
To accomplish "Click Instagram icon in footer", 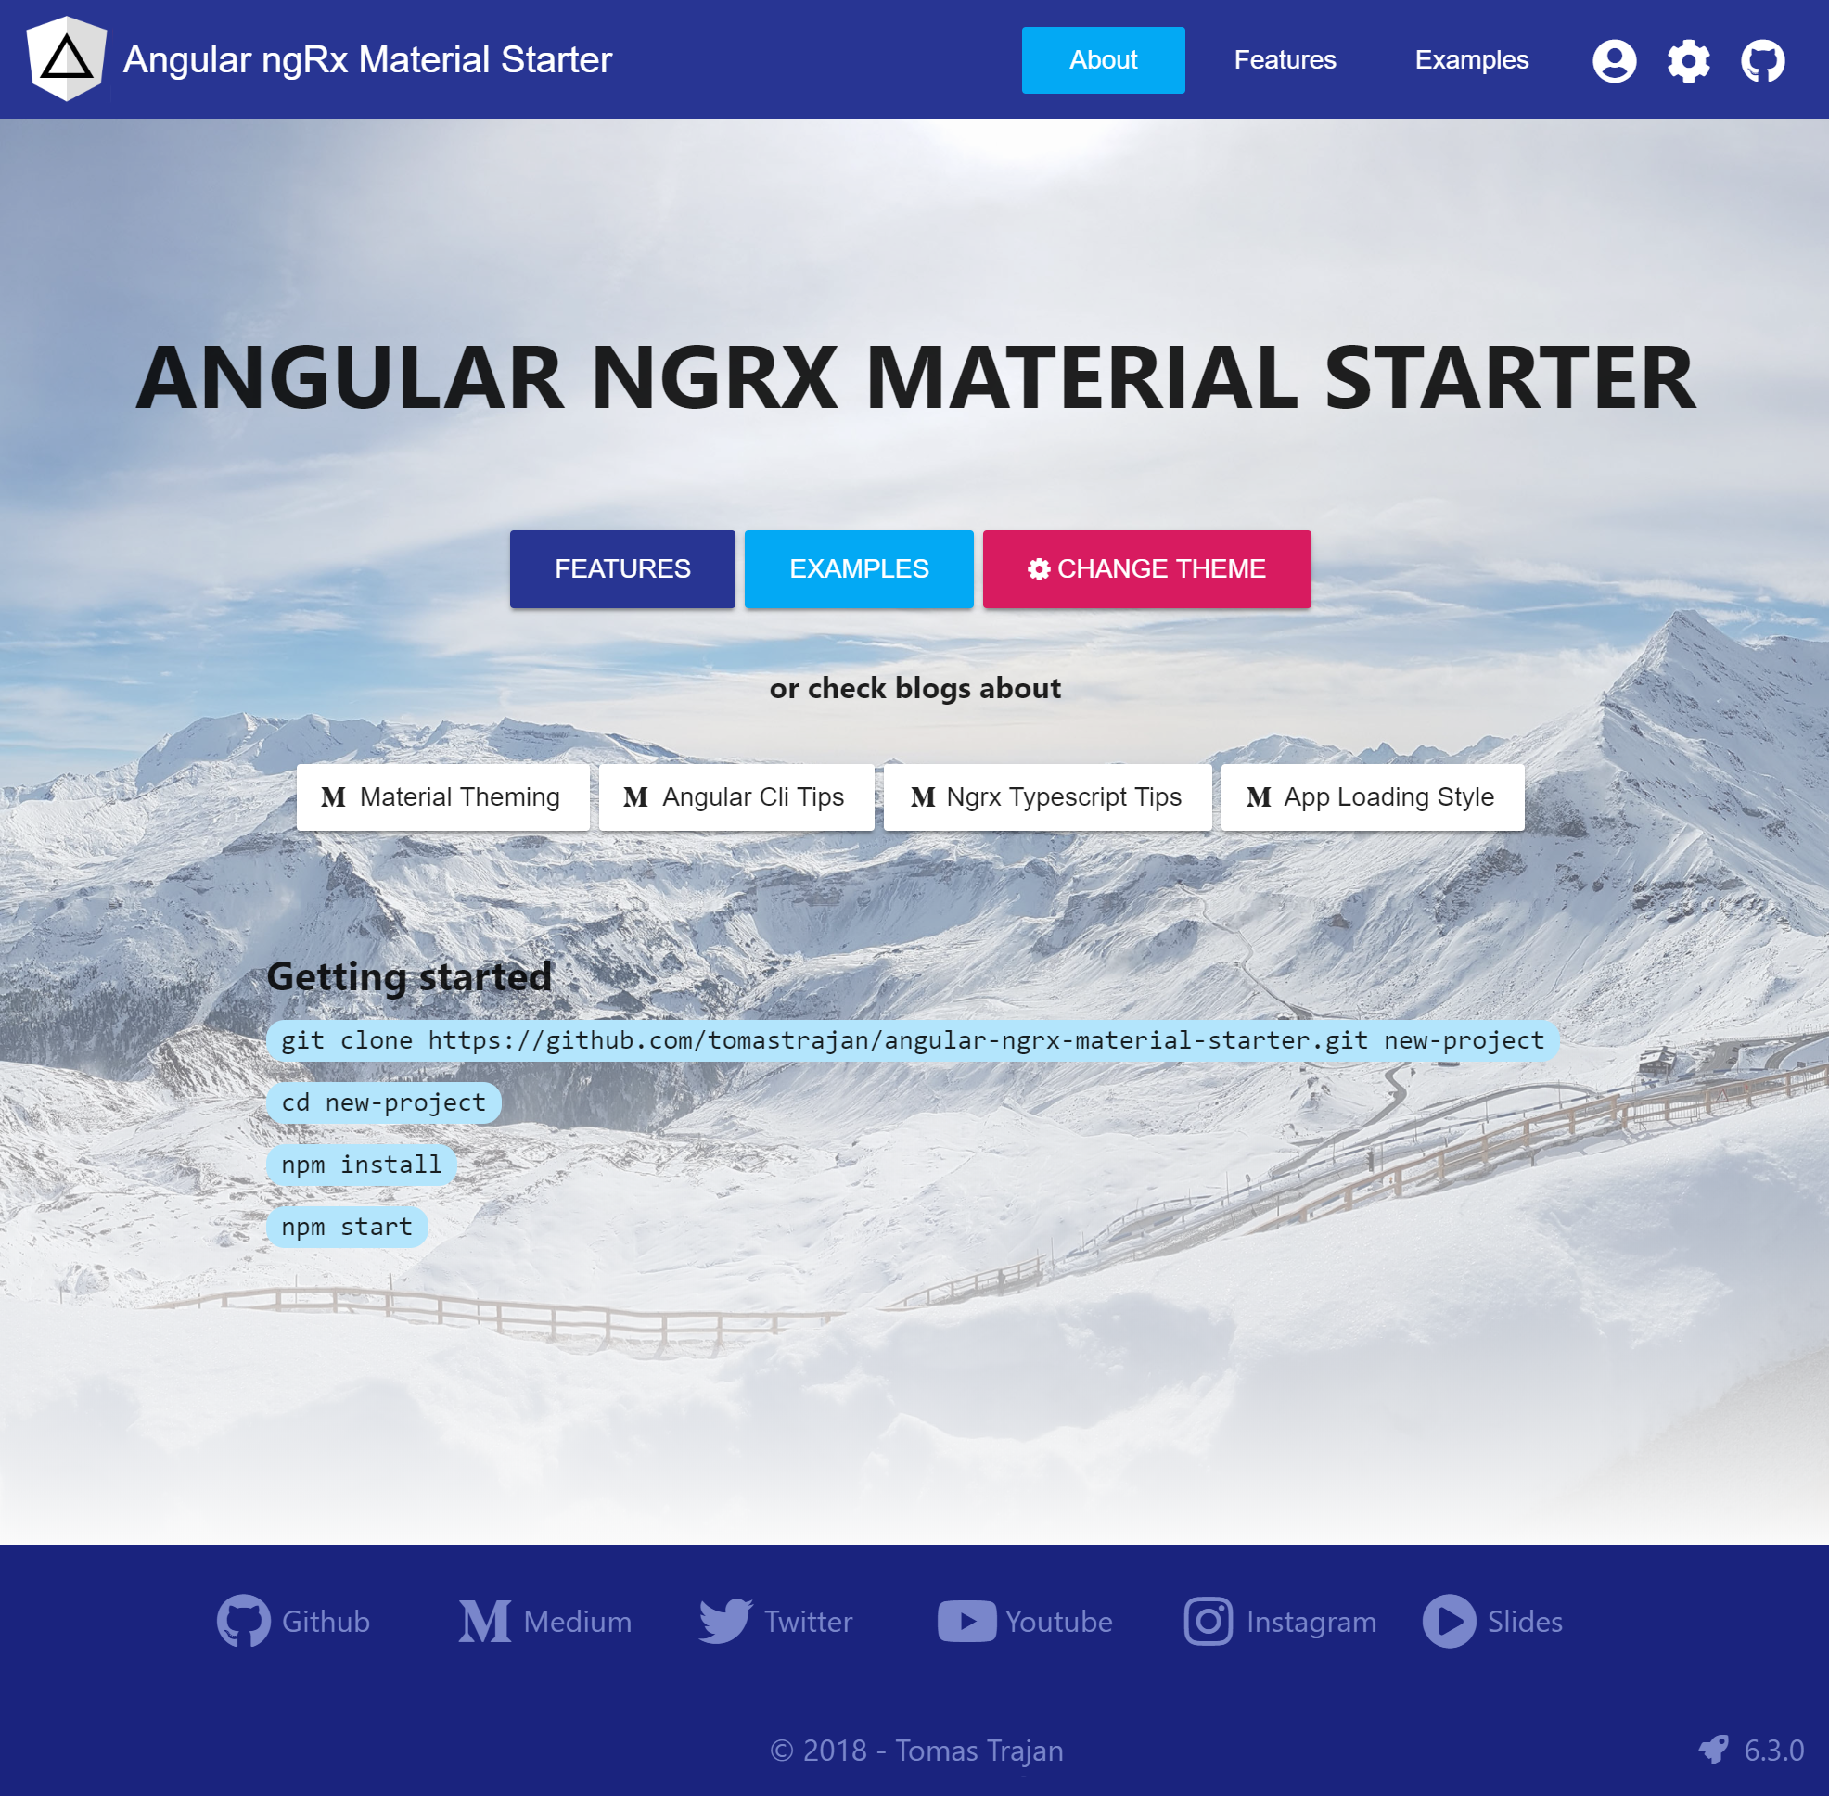I will click(1209, 1622).
